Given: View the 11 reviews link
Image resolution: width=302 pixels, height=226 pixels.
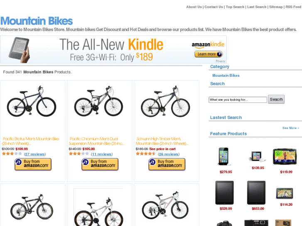Looking at the screenshot, I should [102, 154].
